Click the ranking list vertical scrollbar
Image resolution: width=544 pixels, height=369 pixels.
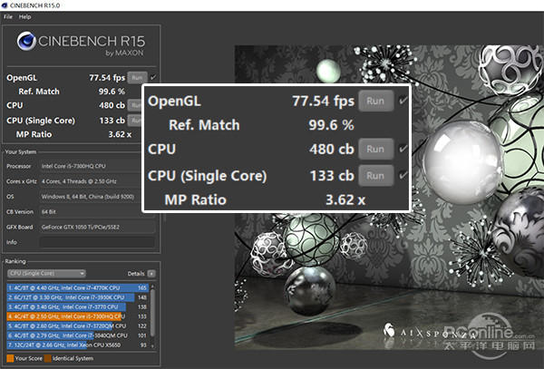pos(152,314)
